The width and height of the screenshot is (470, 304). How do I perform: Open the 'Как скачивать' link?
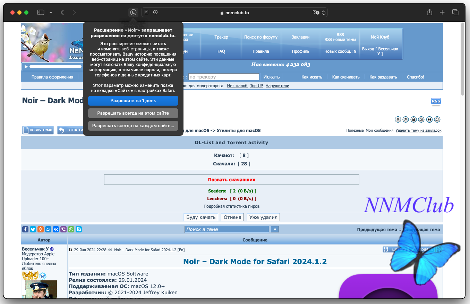pos(346,77)
